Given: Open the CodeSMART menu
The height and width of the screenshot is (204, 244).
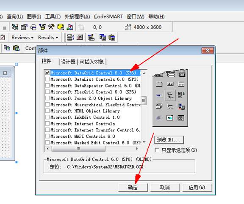Looking at the screenshot, I should click(x=108, y=16).
